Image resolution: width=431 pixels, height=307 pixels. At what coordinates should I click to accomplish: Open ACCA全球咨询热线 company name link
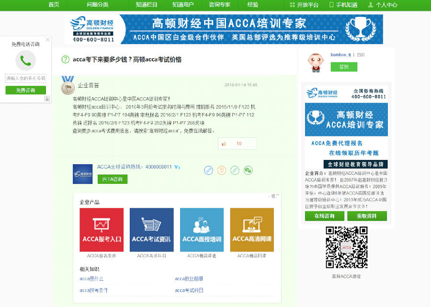pos(135,167)
